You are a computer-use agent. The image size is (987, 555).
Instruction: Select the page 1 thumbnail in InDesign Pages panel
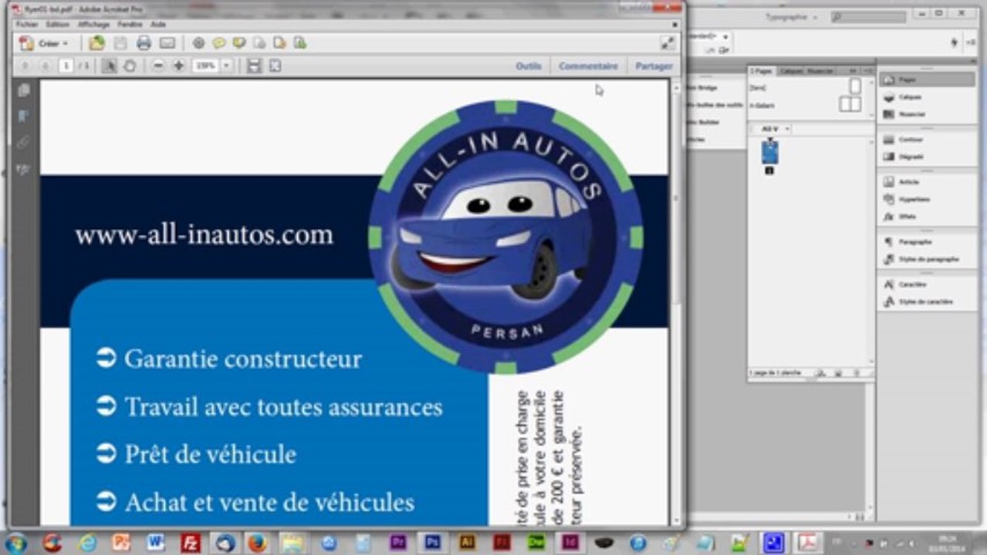(769, 153)
